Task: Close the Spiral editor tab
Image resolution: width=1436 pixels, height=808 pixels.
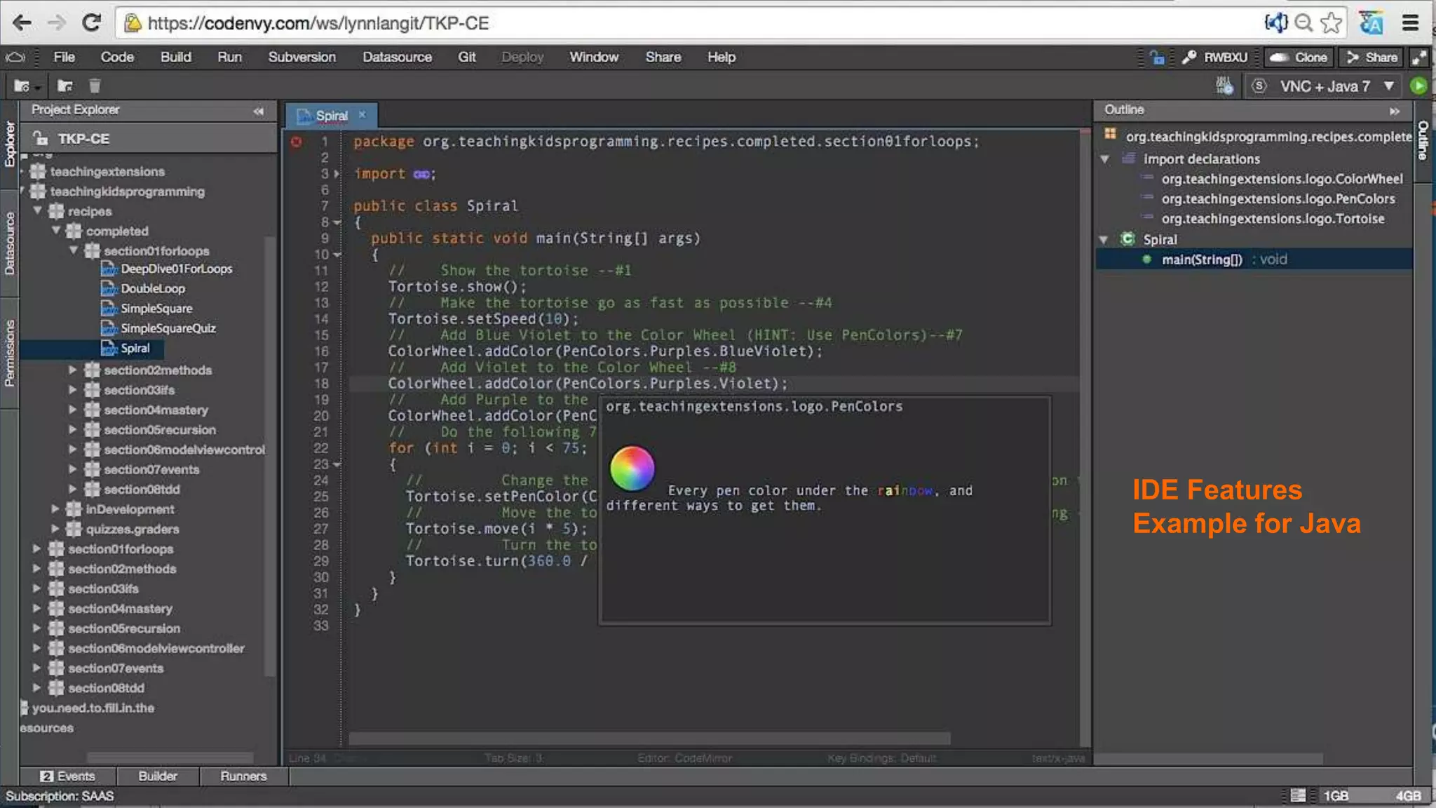Action: pyautogui.click(x=363, y=115)
